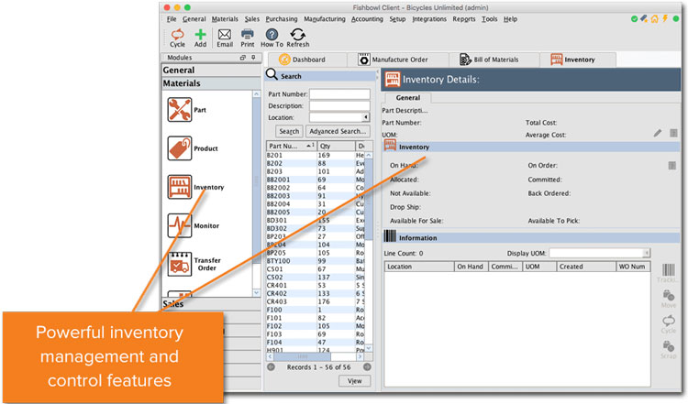688x404 pixels.
Task: Open the Tools menu
Action: 489,19
